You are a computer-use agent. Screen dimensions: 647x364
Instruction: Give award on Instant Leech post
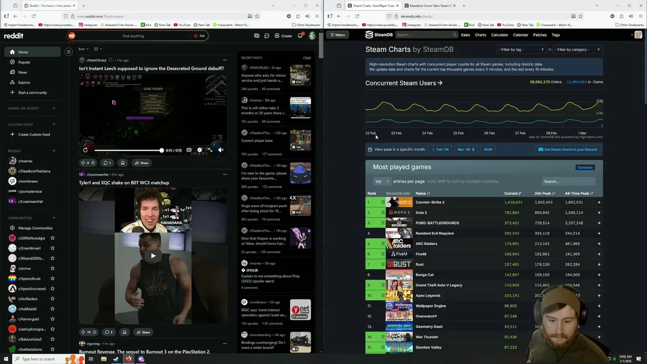click(122, 163)
